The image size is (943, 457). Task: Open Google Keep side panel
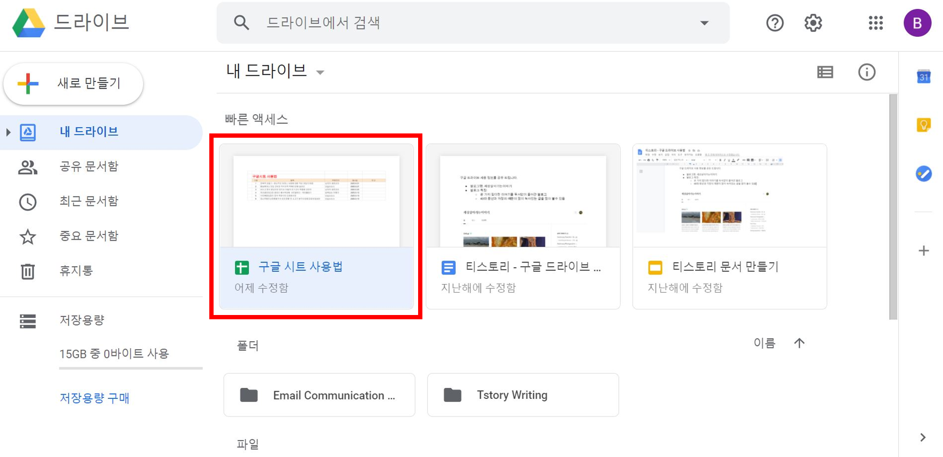click(924, 125)
